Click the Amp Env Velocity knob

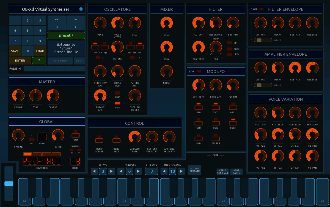[x=169, y=137]
